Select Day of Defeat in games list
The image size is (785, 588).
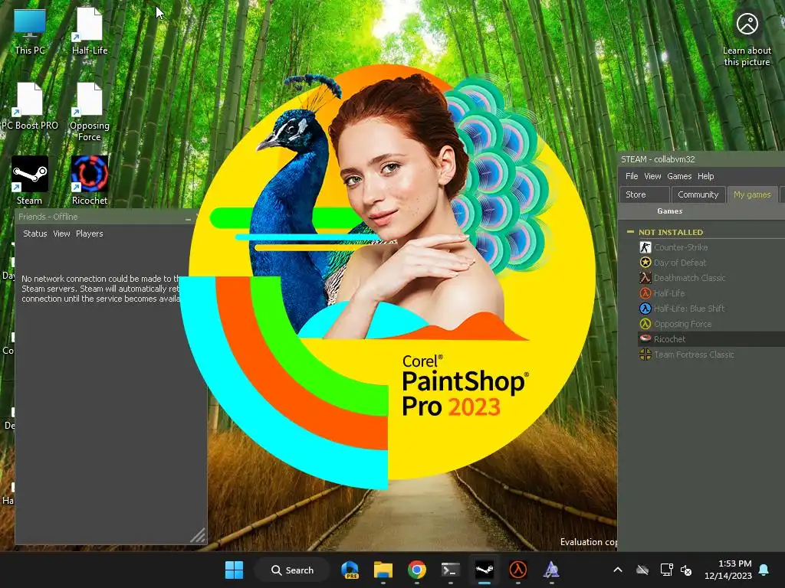point(680,263)
